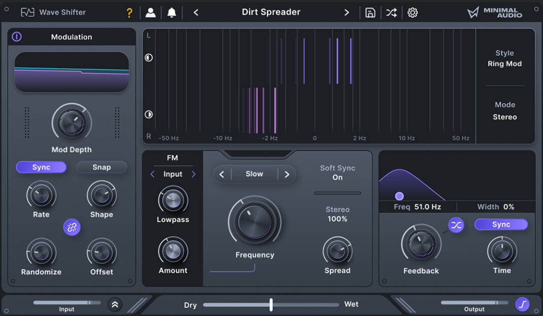Click the Modulation section title
543x316 pixels.
pos(72,37)
